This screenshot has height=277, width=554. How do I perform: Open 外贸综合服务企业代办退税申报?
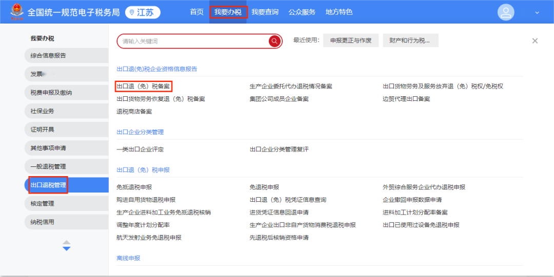424,187
